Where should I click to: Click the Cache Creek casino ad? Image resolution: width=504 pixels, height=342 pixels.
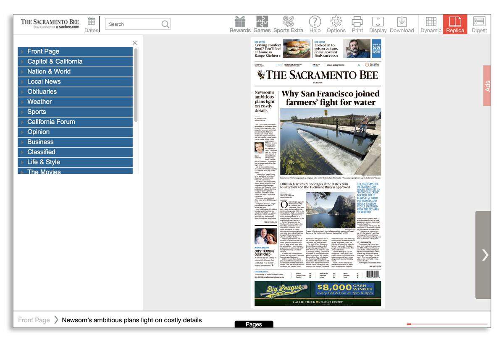click(318, 293)
